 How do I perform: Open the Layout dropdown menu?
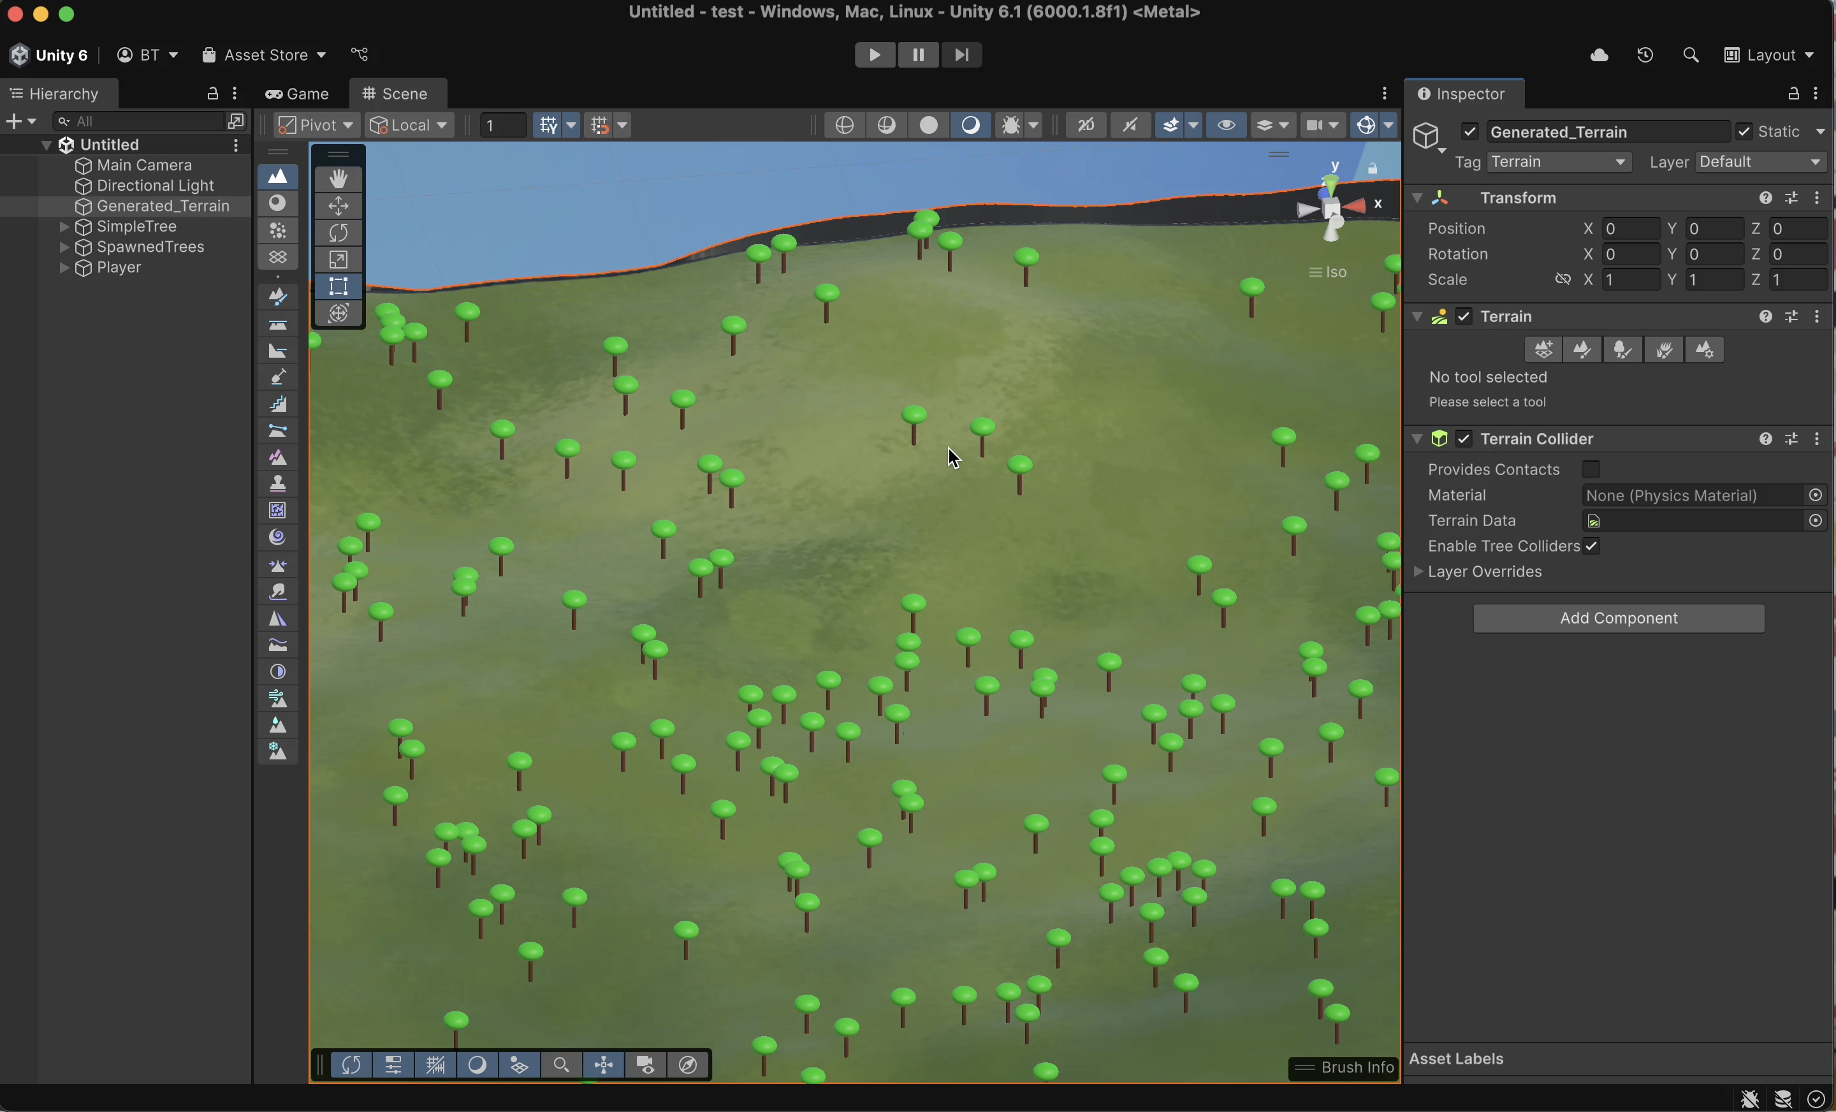1770,56
